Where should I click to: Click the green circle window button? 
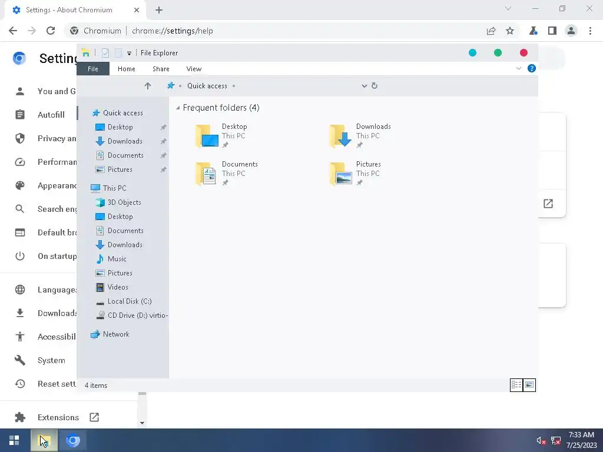498,52
